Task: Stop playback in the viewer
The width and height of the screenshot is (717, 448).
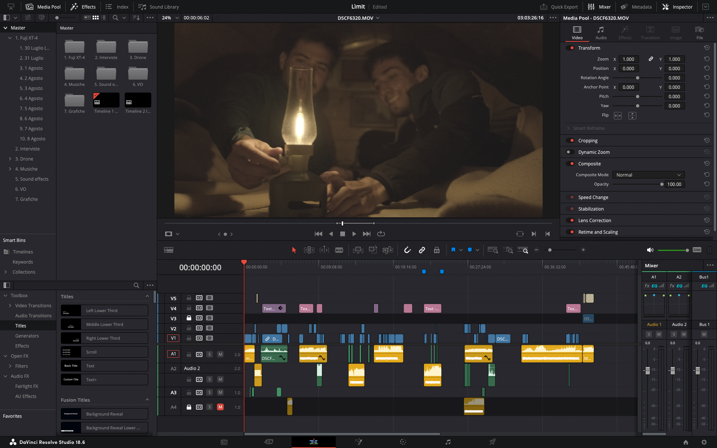Action: click(342, 234)
